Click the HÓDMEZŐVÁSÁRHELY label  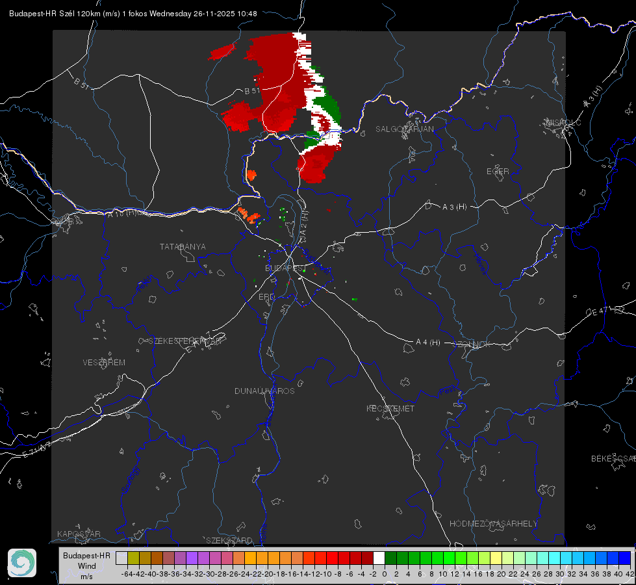(x=493, y=524)
